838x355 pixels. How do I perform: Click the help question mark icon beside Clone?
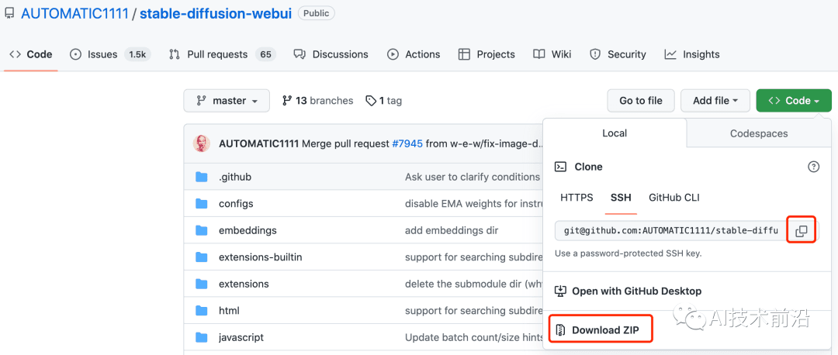coord(813,167)
